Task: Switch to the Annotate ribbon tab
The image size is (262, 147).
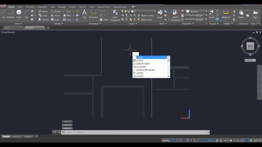Action: (x=30, y=7)
